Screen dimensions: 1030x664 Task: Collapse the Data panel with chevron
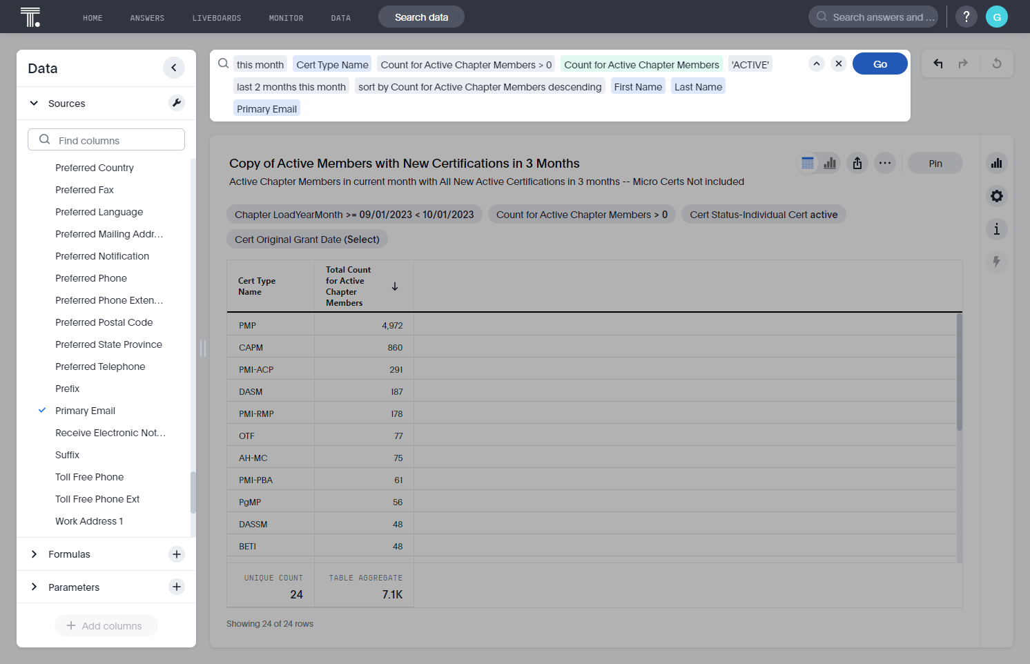tap(174, 68)
